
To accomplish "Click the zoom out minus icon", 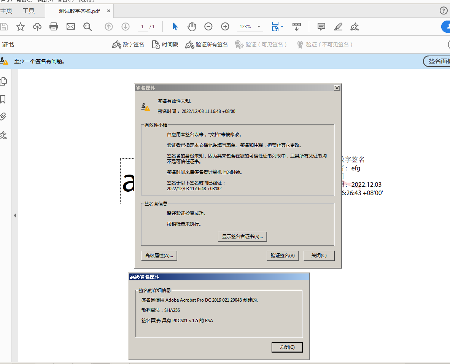I will (208, 27).
